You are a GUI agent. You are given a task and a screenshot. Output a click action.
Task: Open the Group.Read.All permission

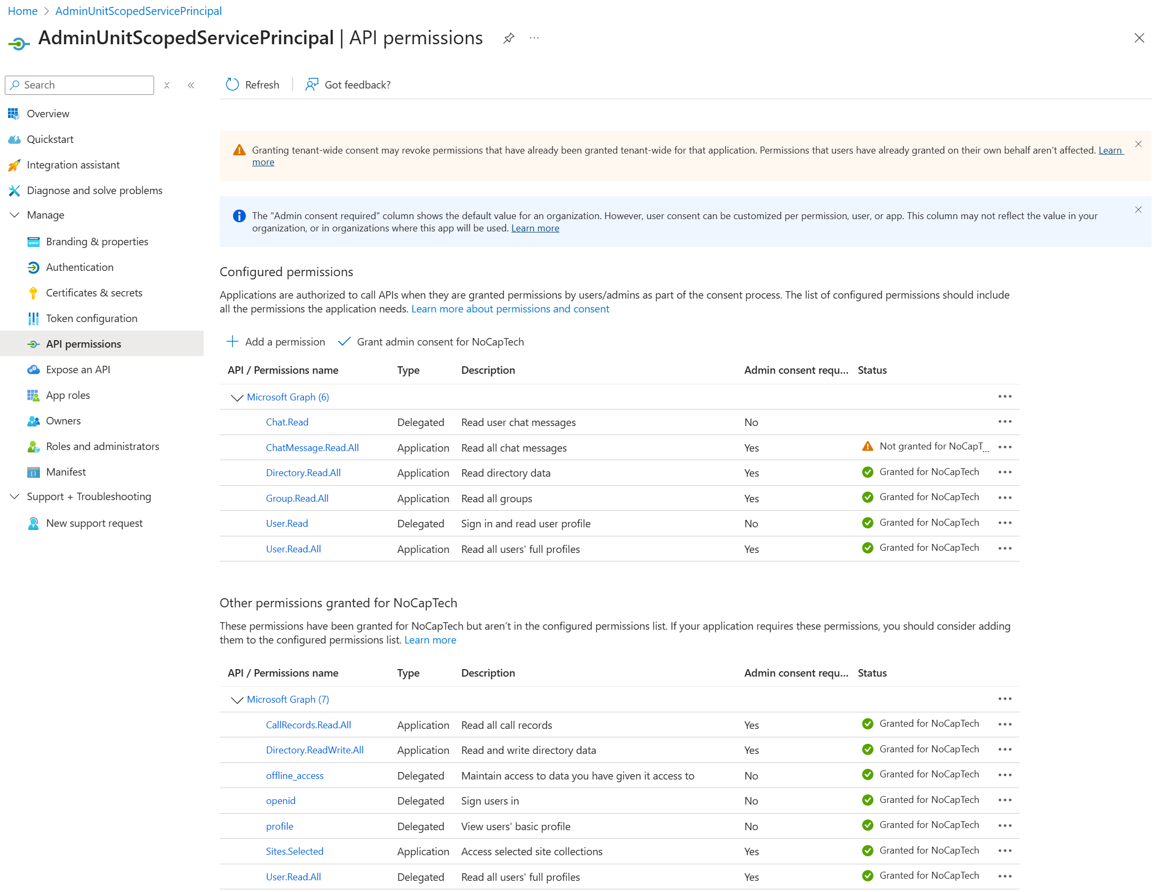[x=297, y=499]
